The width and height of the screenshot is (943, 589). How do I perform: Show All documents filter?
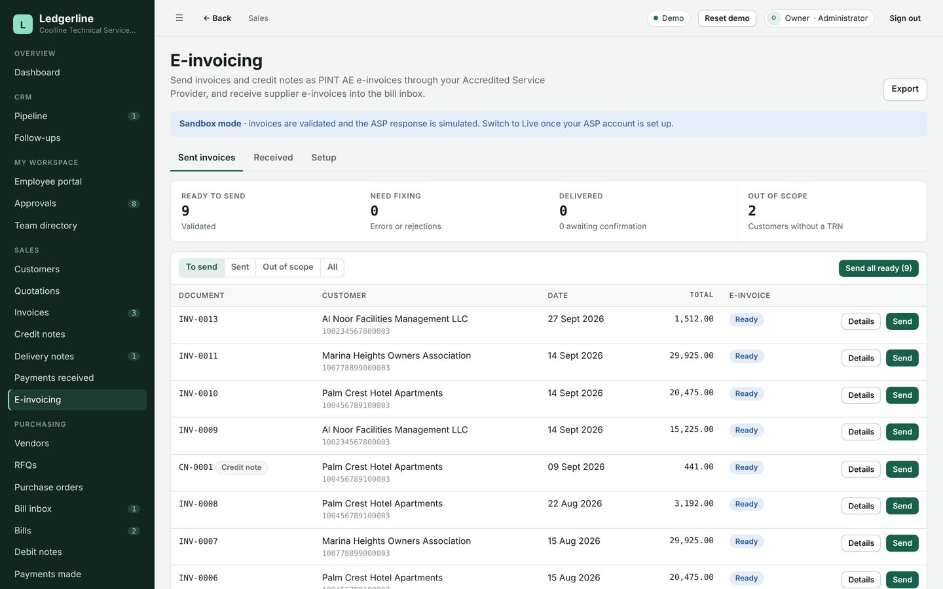click(332, 267)
